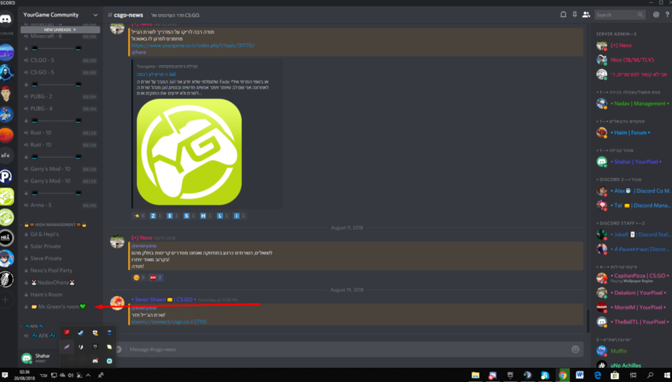This screenshot has width=672, height=382.
Task: Toggle the Z letter reaction on first post
Action: tap(155, 216)
